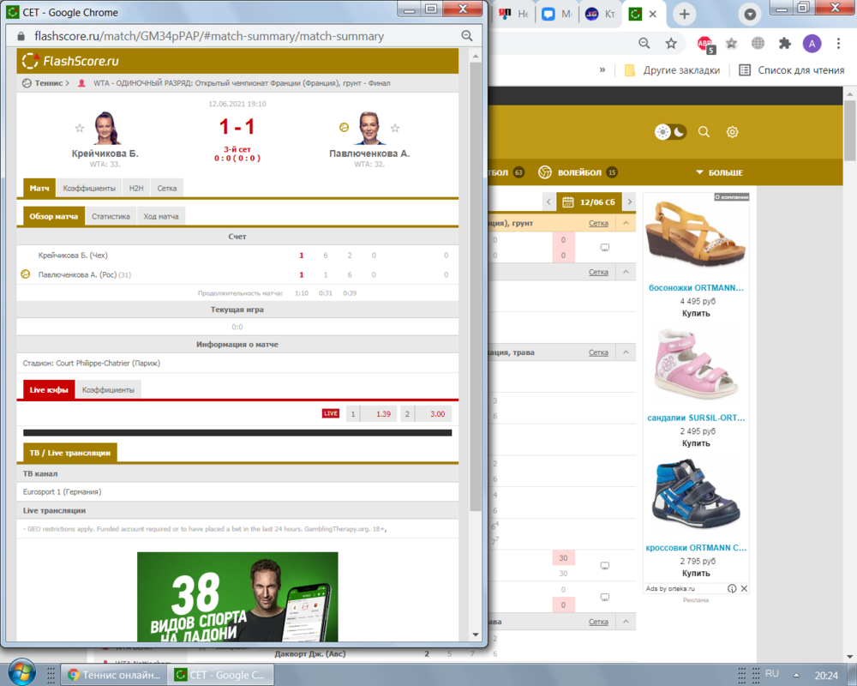
Task: Click Сетка link in the трава league header
Action: coord(598,352)
